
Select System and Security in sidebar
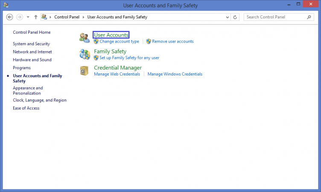[x=31, y=44]
